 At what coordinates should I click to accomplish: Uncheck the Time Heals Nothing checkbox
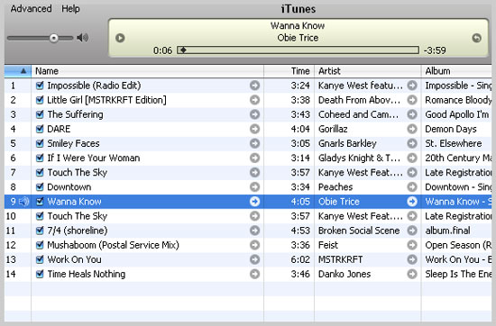tap(40, 274)
